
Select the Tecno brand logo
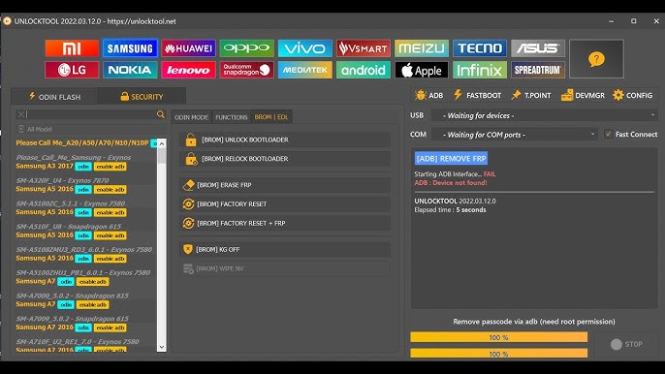tap(480, 48)
